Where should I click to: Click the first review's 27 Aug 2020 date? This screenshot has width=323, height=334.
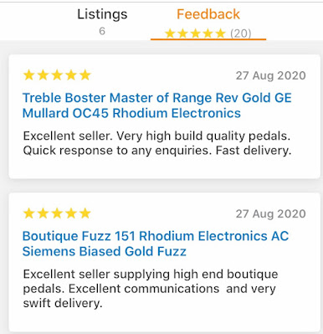coord(270,75)
